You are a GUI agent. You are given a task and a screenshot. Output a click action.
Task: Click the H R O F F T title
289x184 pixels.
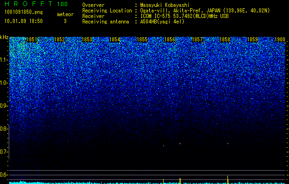pos(28,4)
